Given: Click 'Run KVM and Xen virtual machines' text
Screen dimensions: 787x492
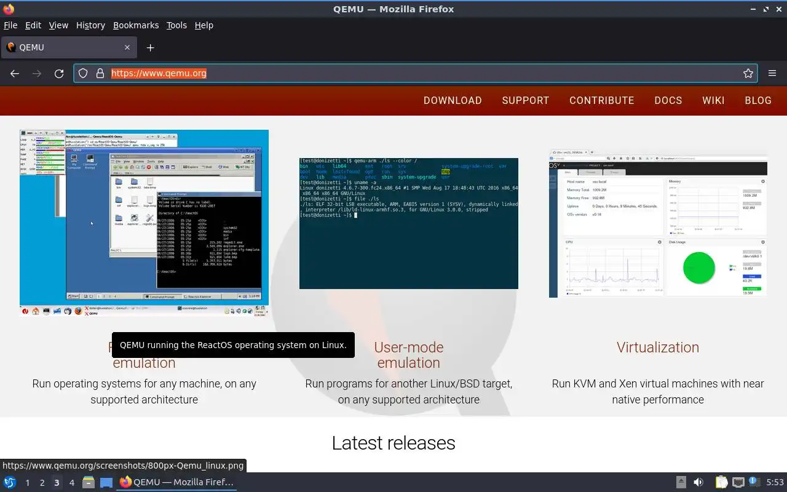Looking at the screenshot, I should coord(658,391).
